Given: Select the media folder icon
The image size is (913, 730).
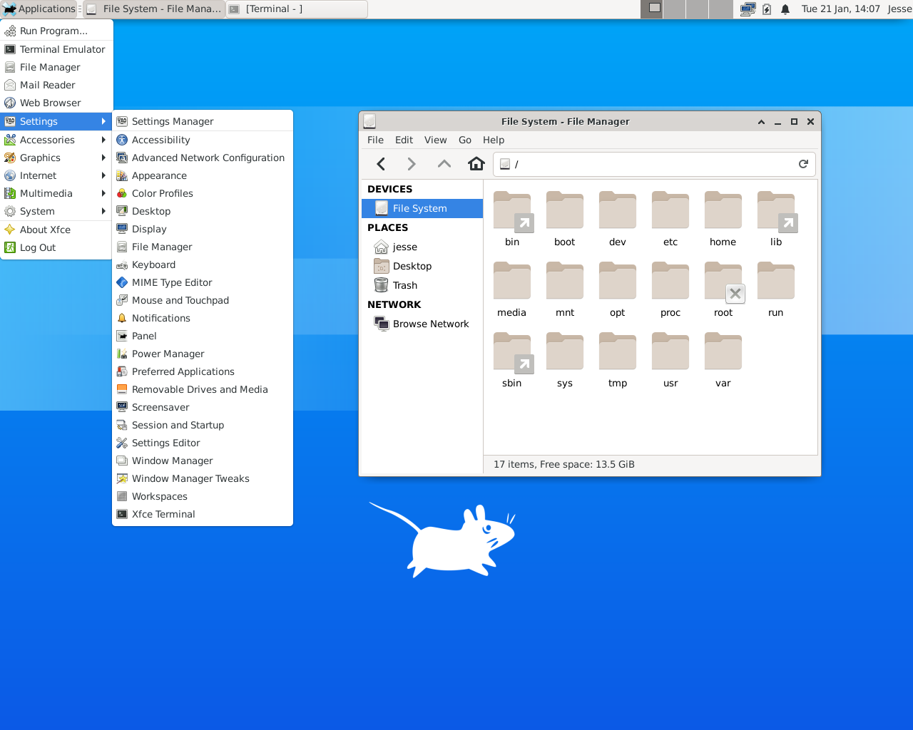Looking at the screenshot, I should (512, 281).
